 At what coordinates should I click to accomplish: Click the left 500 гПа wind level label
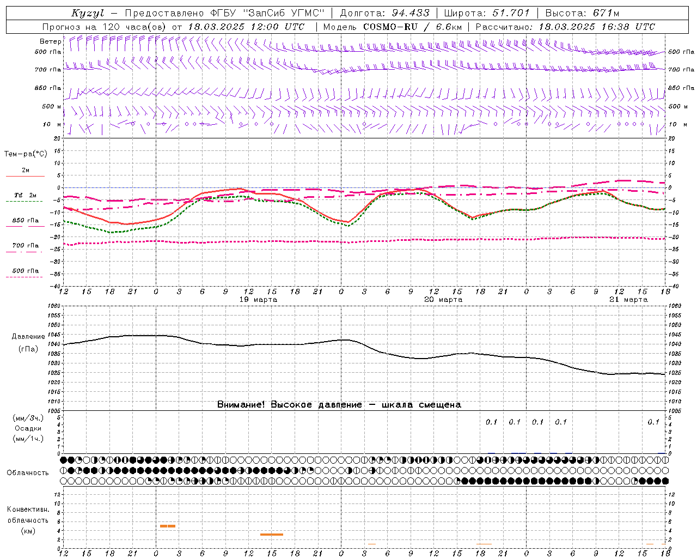point(48,52)
